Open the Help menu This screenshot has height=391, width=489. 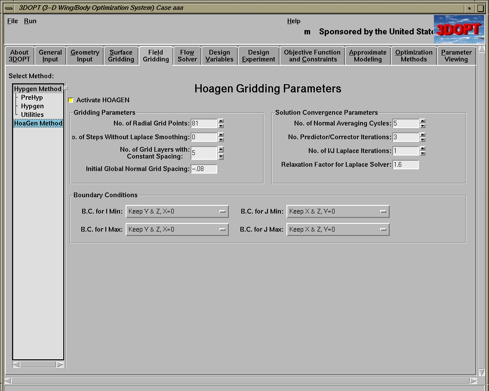click(294, 21)
